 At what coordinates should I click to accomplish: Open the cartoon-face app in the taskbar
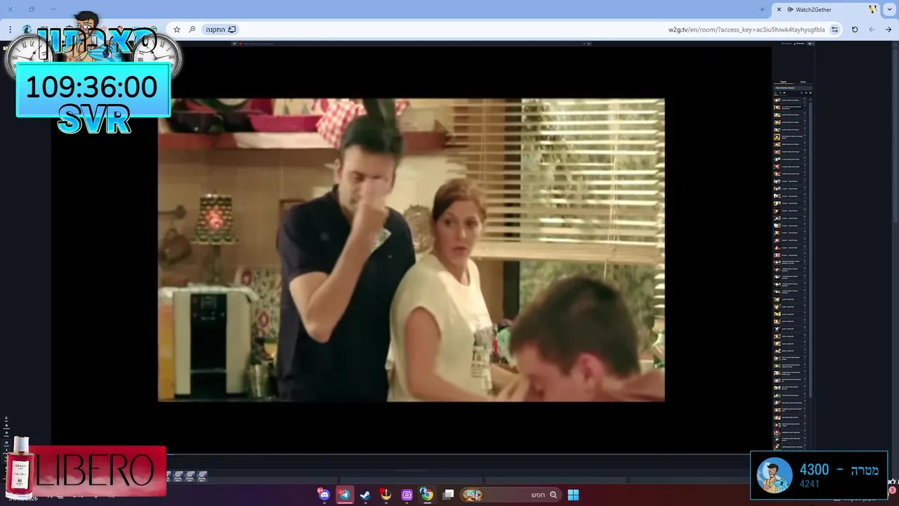386,495
